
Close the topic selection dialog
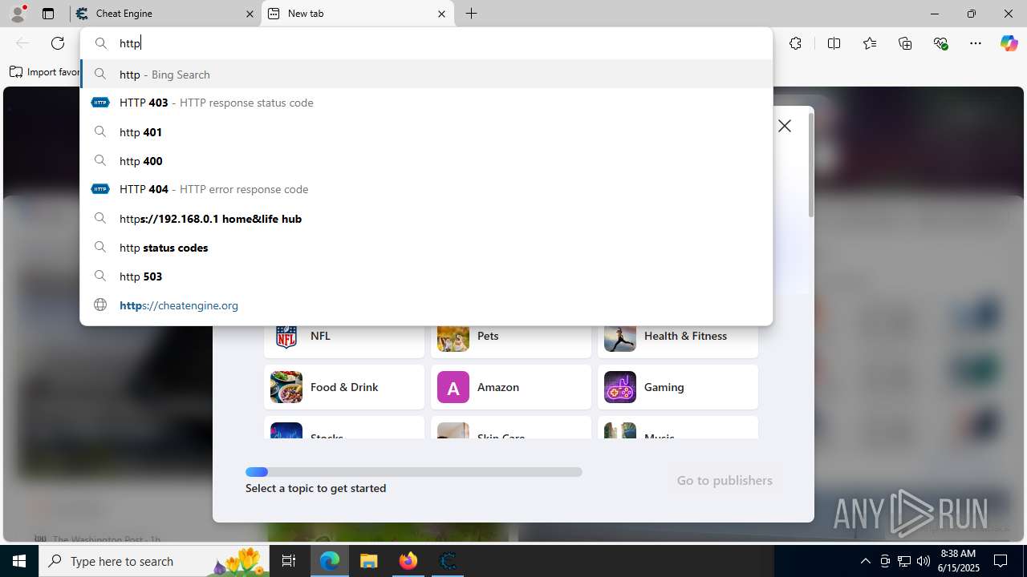point(785,126)
